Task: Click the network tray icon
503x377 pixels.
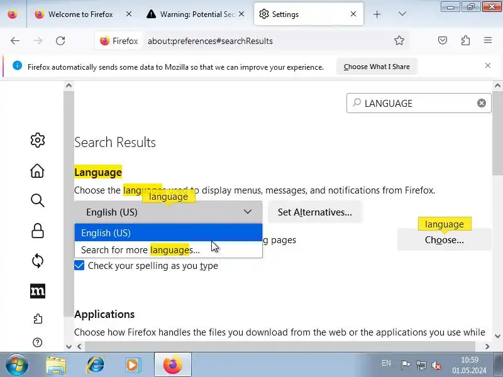Action: pos(421,365)
